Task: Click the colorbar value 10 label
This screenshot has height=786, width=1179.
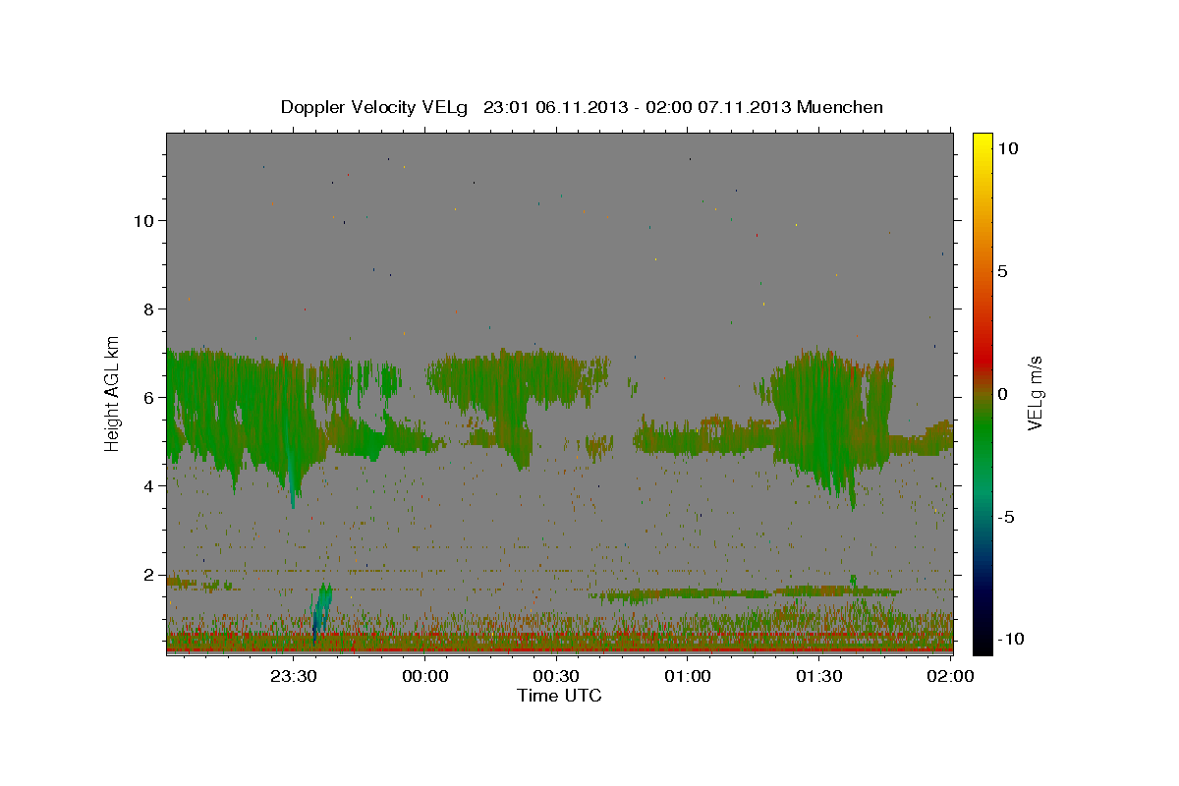Action: (x=1007, y=148)
